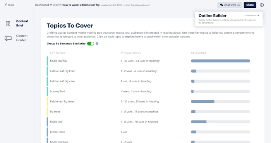Image resolution: width=271 pixels, height=143 pixels.
Task: Click the relevance bar for Fiddle Leaf Fig Plant
Action: coord(220,71)
